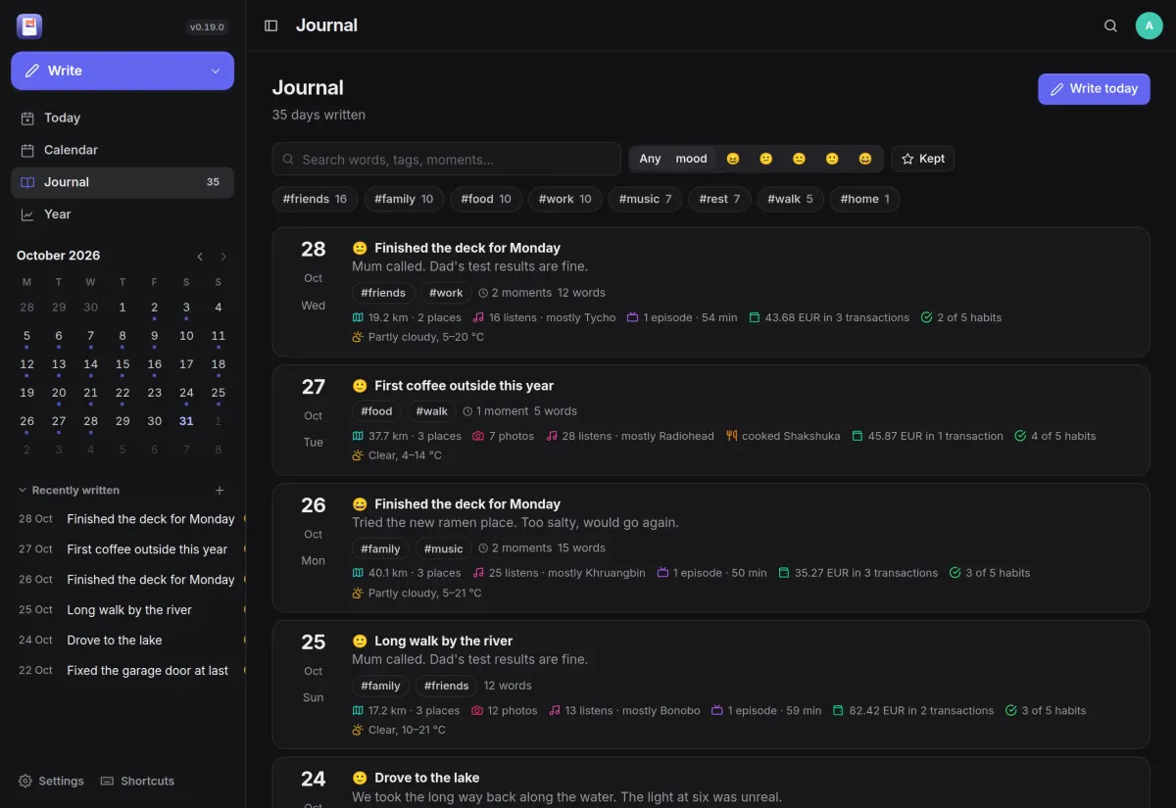Open Year view in the sidebar
The height and width of the screenshot is (808, 1176).
122,214
